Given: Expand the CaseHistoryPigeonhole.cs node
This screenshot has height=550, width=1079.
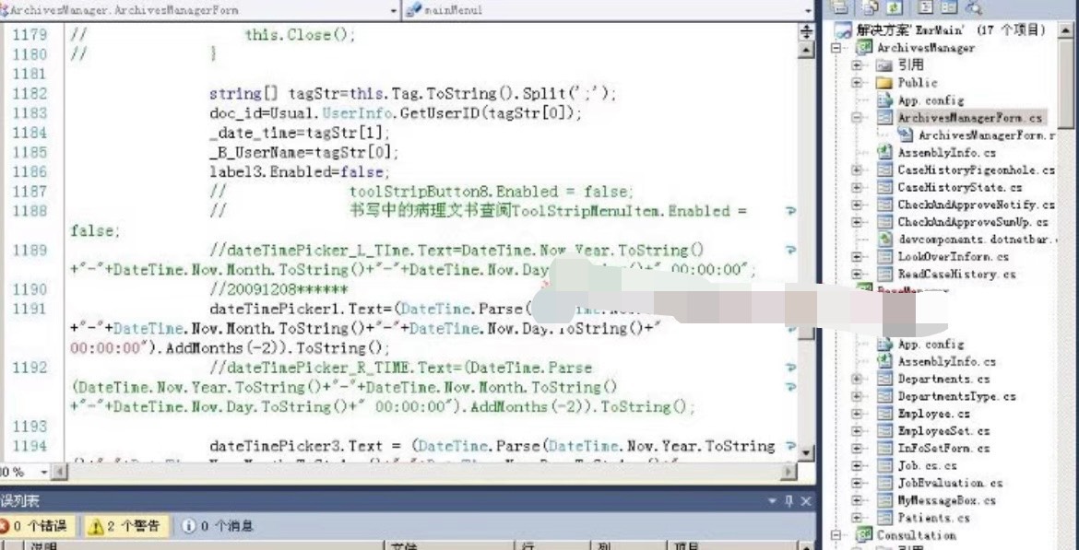Looking at the screenshot, I should (x=858, y=170).
